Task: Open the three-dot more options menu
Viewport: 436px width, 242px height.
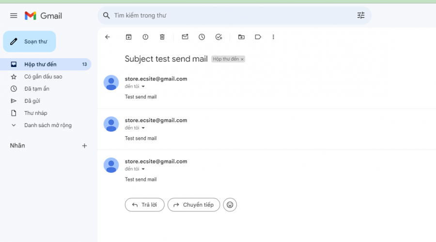Action: tap(273, 37)
